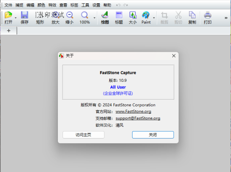Zoom in with the 放大 icon
This screenshot has height=172, width=231.
coord(56,18)
